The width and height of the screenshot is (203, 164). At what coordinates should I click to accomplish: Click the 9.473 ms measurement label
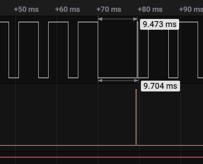(159, 24)
